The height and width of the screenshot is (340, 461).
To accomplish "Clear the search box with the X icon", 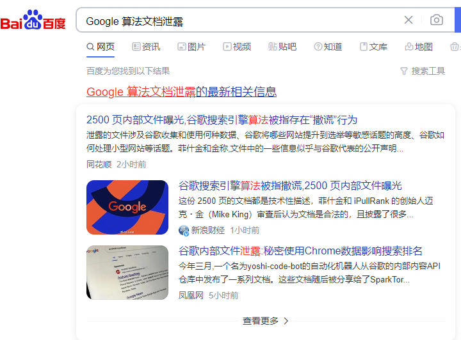I will coord(408,20).
